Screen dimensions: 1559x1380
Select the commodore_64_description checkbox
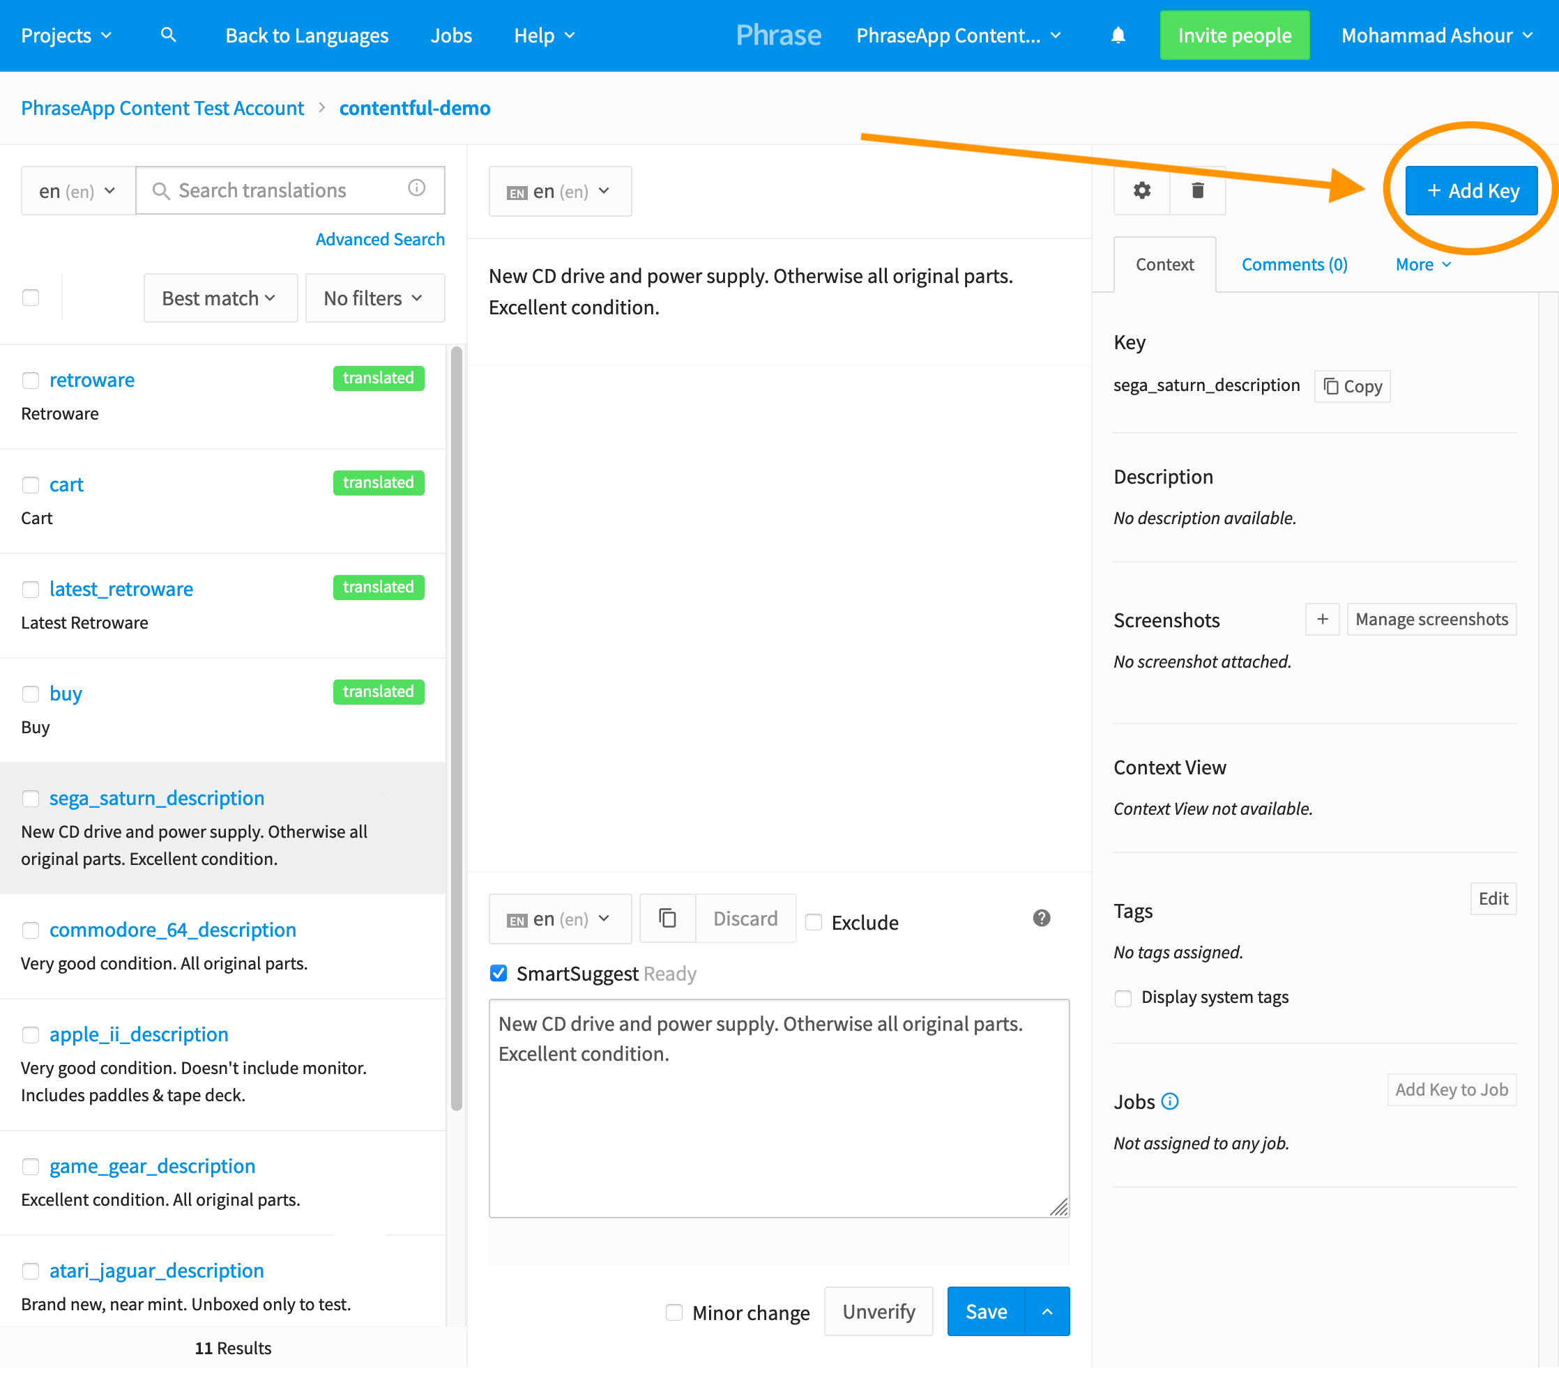[31, 930]
